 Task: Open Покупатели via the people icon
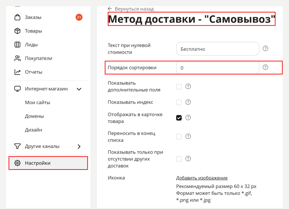click(x=18, y=59)
